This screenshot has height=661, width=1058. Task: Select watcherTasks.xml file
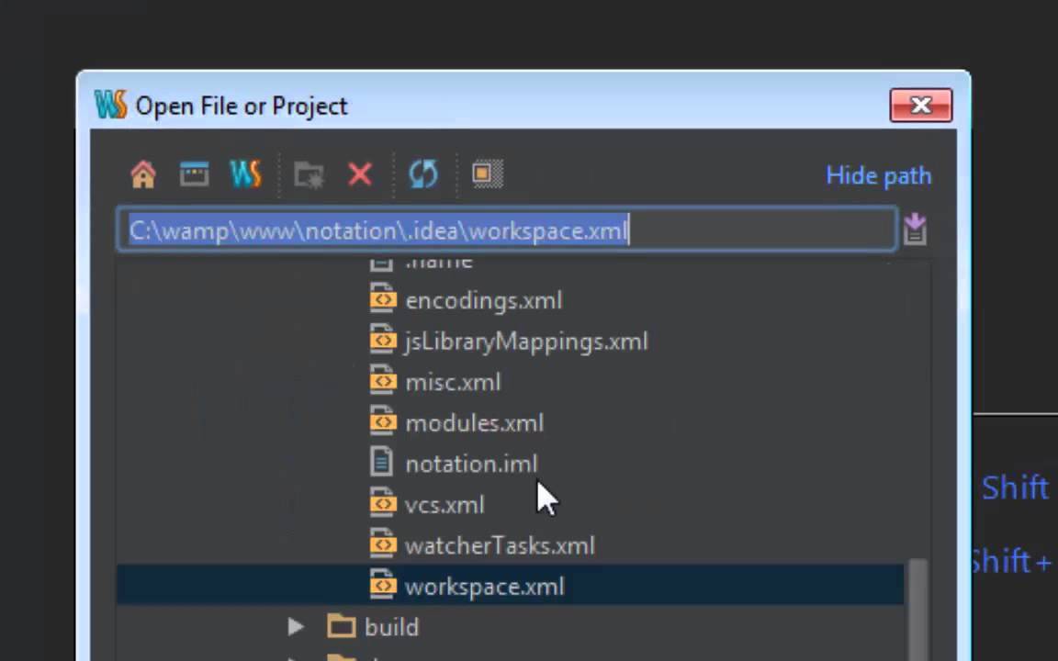(x=500, y=545)
